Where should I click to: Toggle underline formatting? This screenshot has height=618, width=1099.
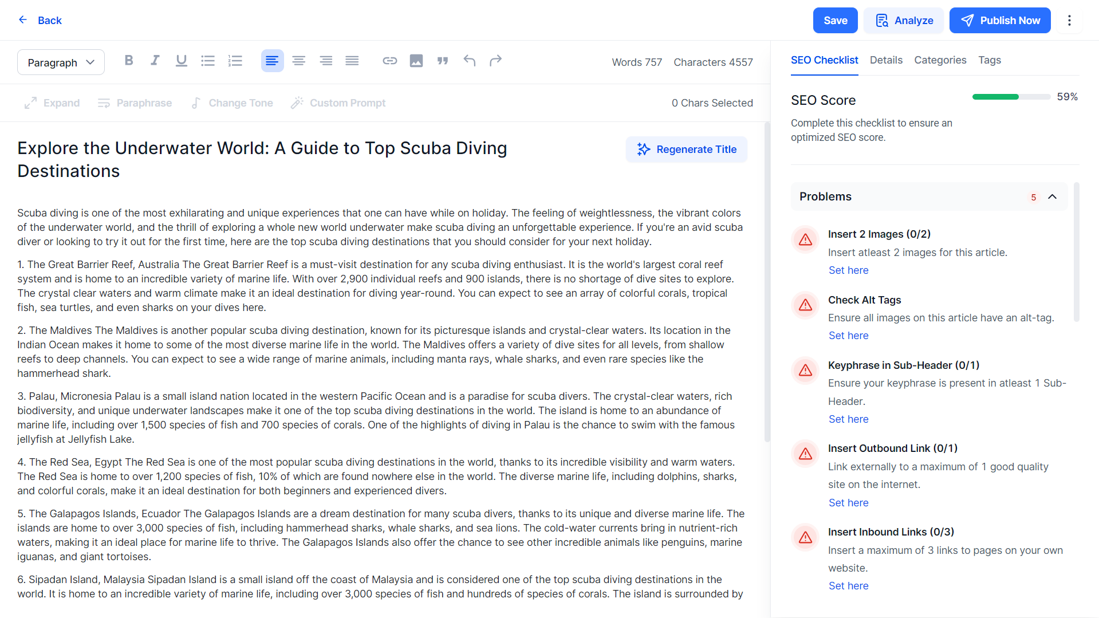pyautogui.click(x=182, y=61)
